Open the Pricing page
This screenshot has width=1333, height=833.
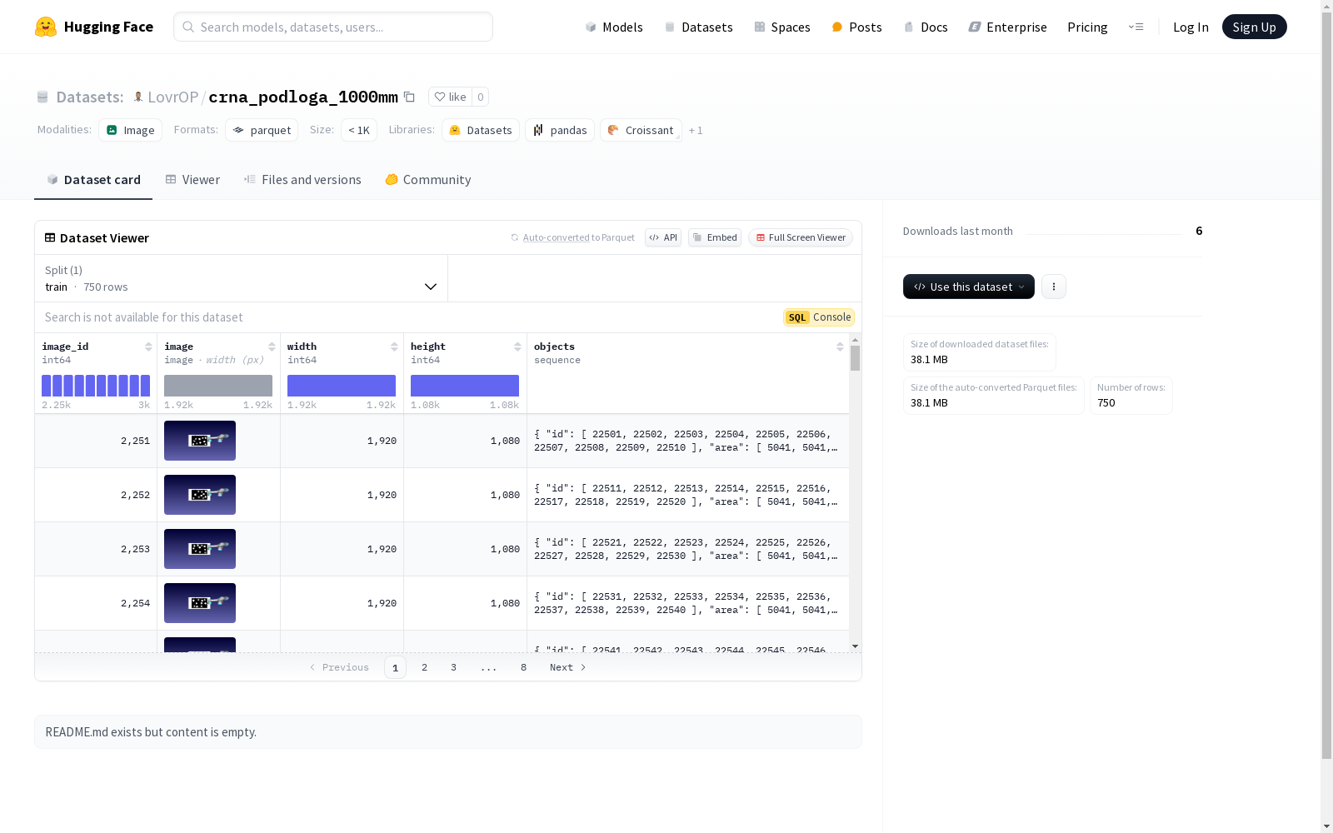tap(1087, 27)
